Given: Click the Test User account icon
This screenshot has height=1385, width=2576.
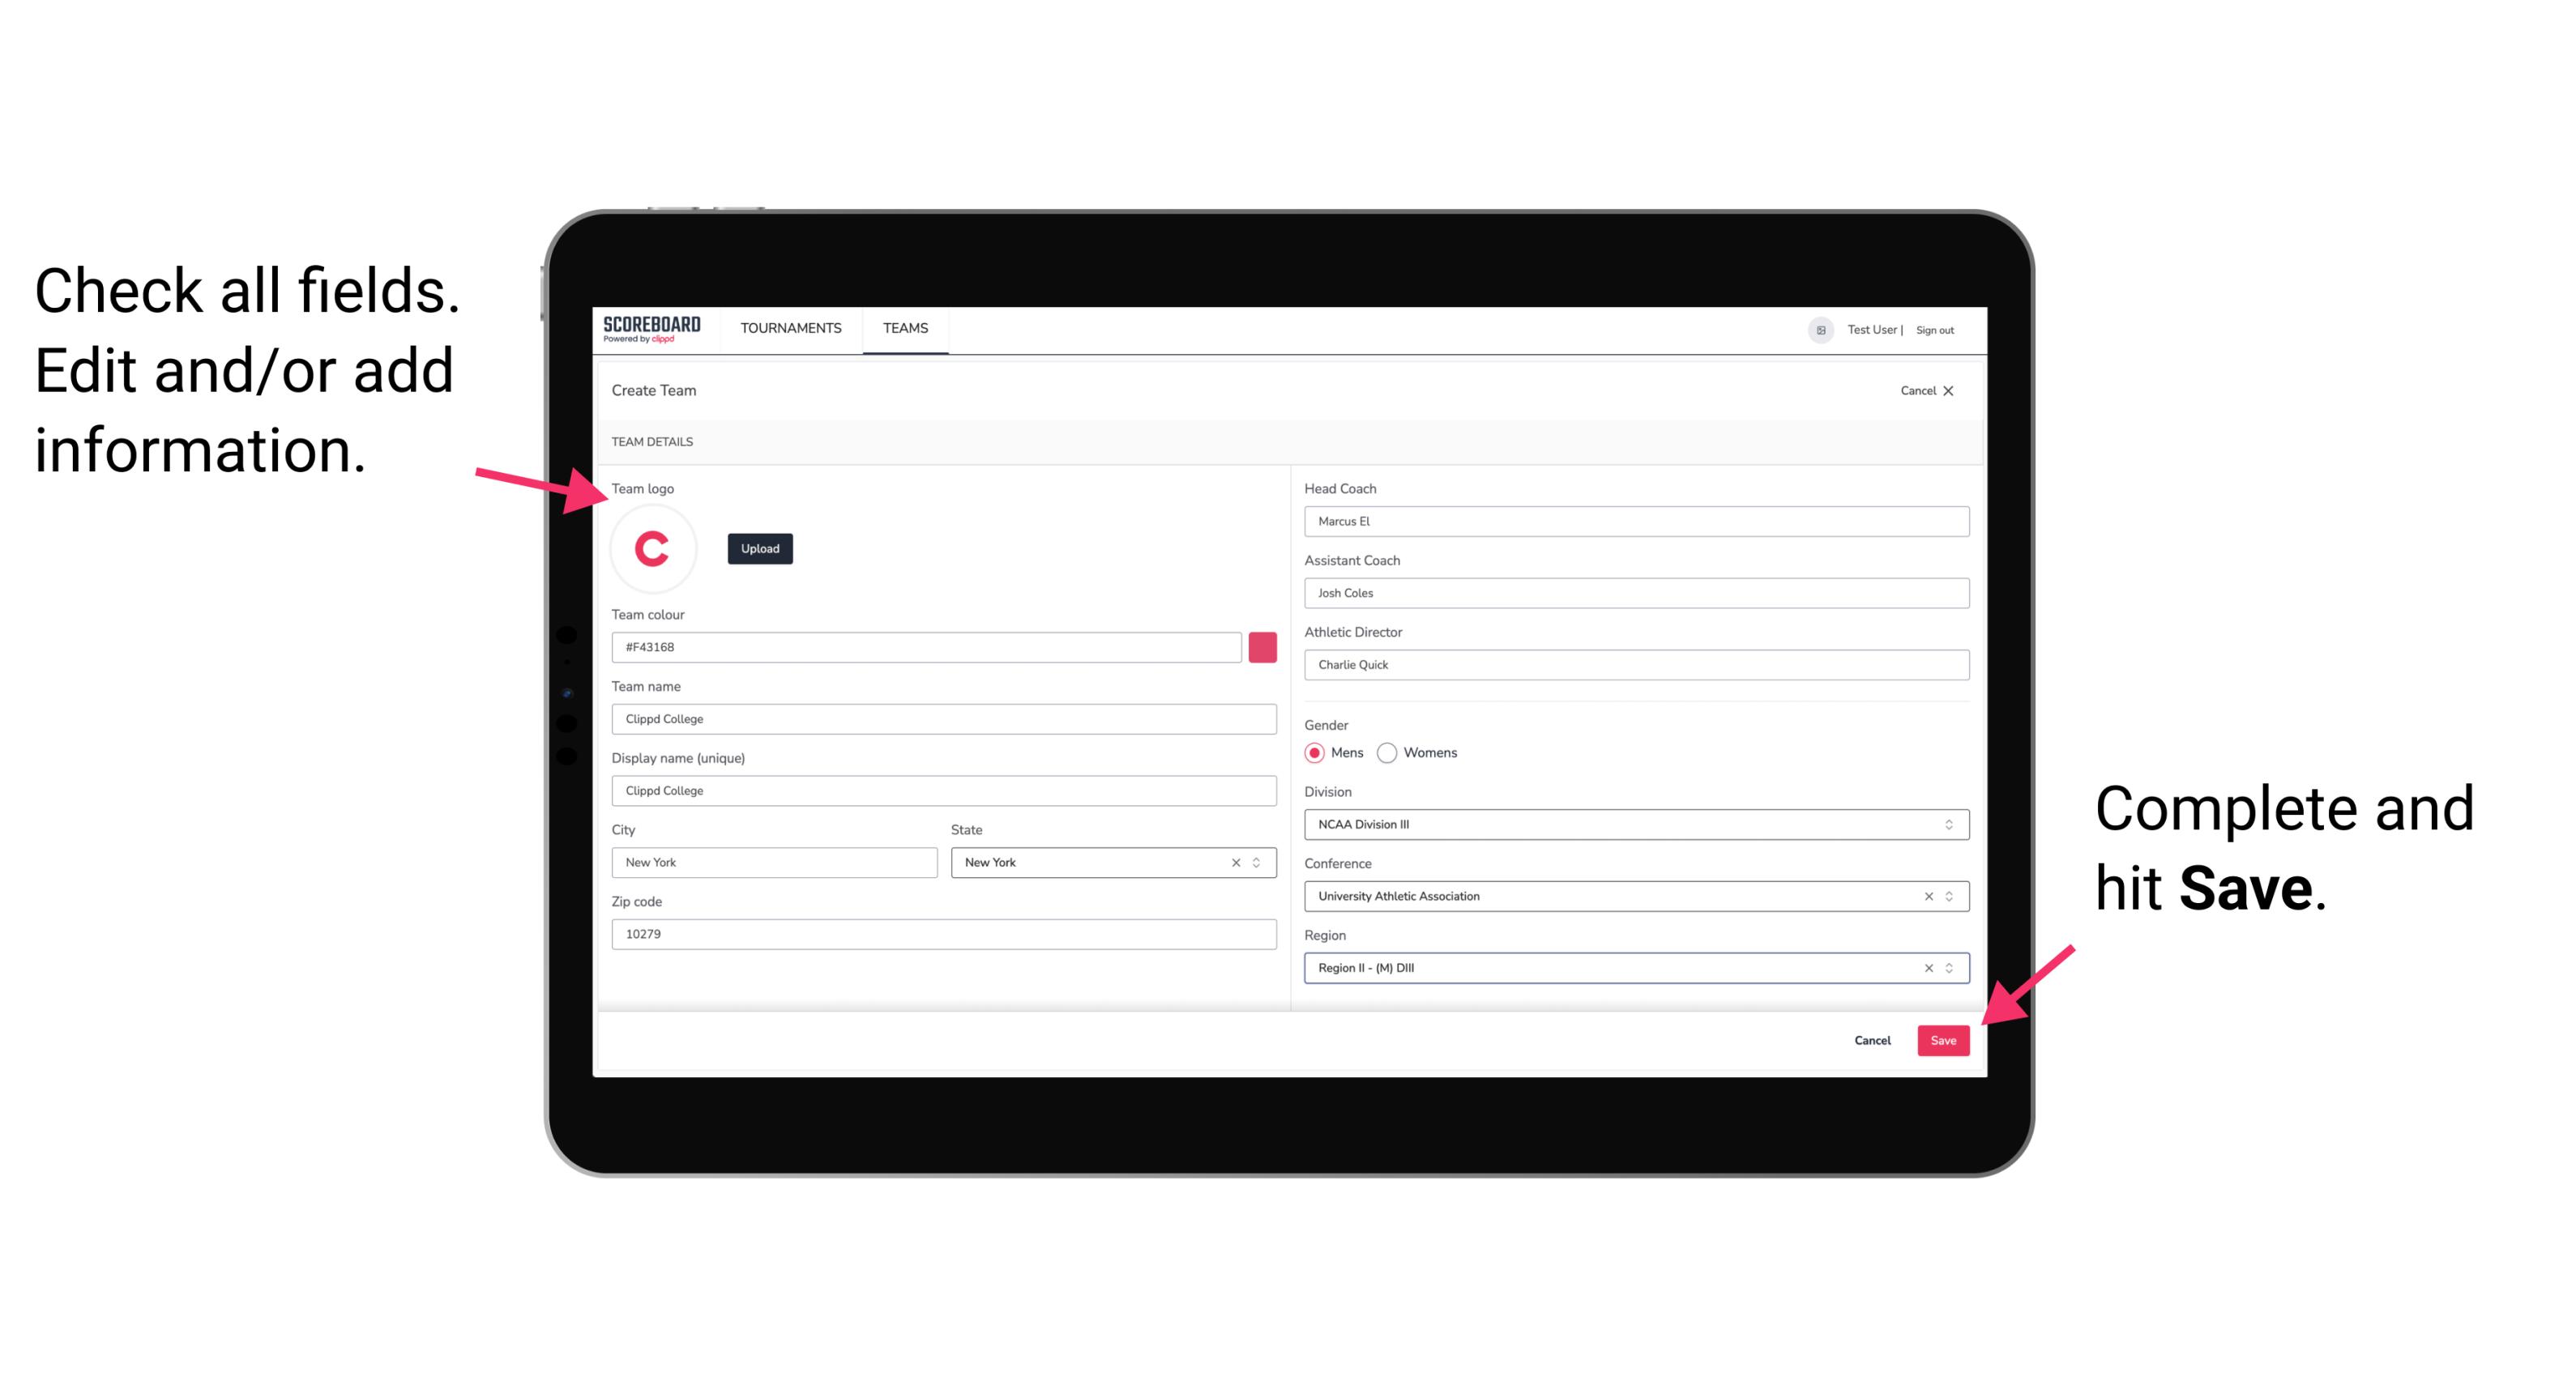Looking at the screenshot, I should click(1815, 329).
